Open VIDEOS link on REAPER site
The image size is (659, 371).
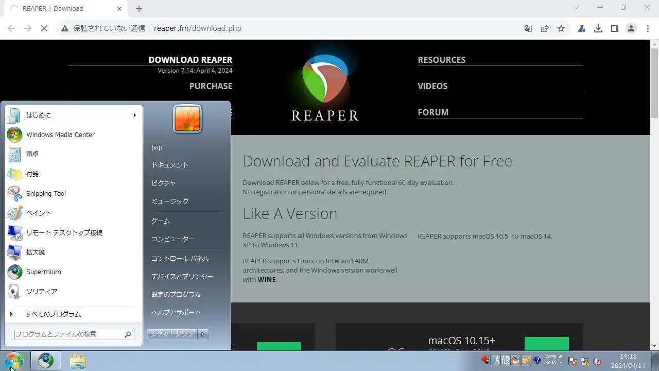coord(432,86)
